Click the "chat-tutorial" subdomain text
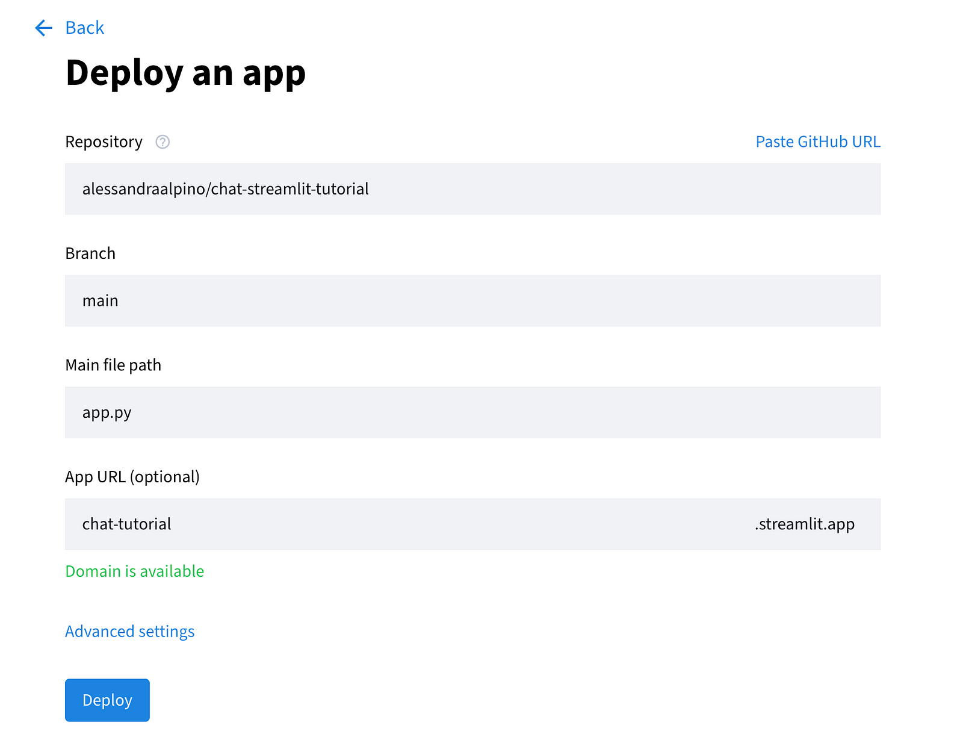 (127, 524)
